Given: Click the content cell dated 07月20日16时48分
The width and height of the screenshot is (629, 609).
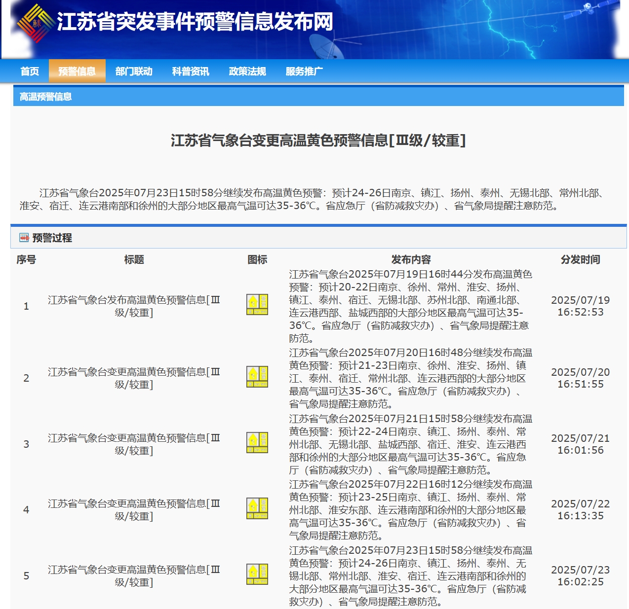Looking at the screenshot, I should tap(411, 378).
